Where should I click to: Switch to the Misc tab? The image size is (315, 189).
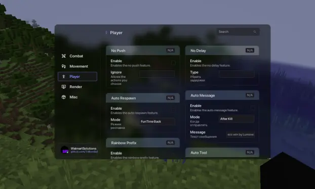tap(77, 97)
